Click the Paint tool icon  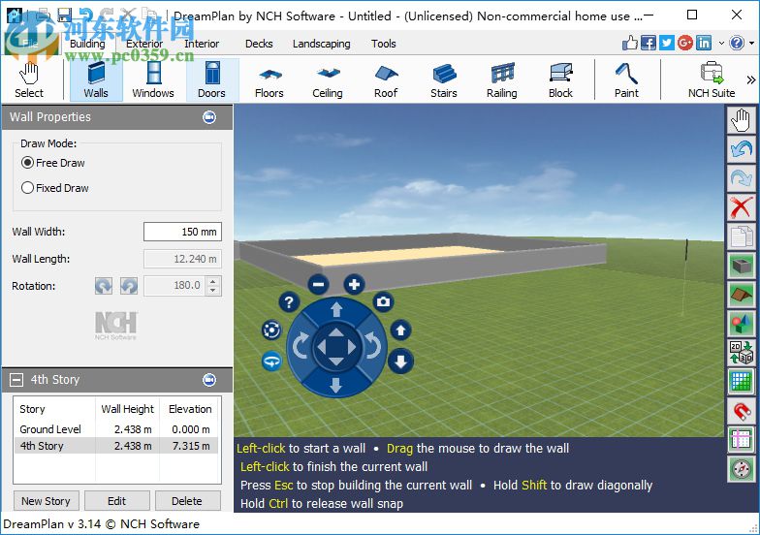626,79
